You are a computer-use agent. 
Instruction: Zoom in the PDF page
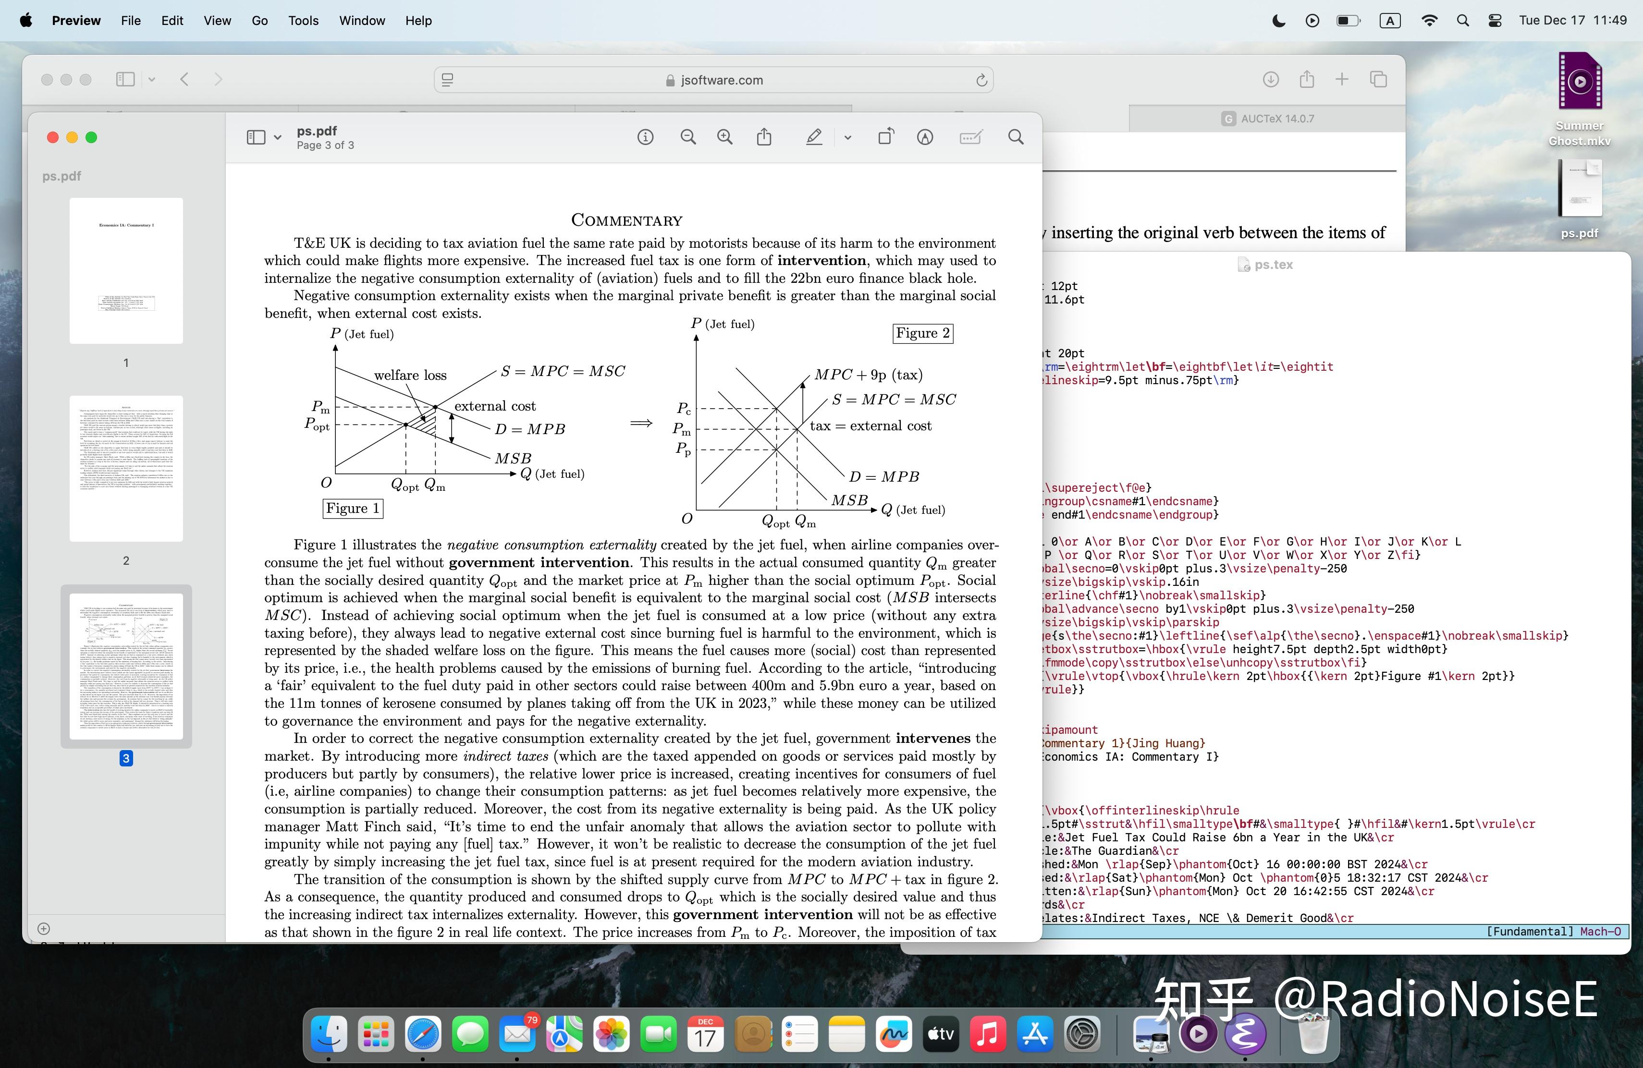[724, 137]
